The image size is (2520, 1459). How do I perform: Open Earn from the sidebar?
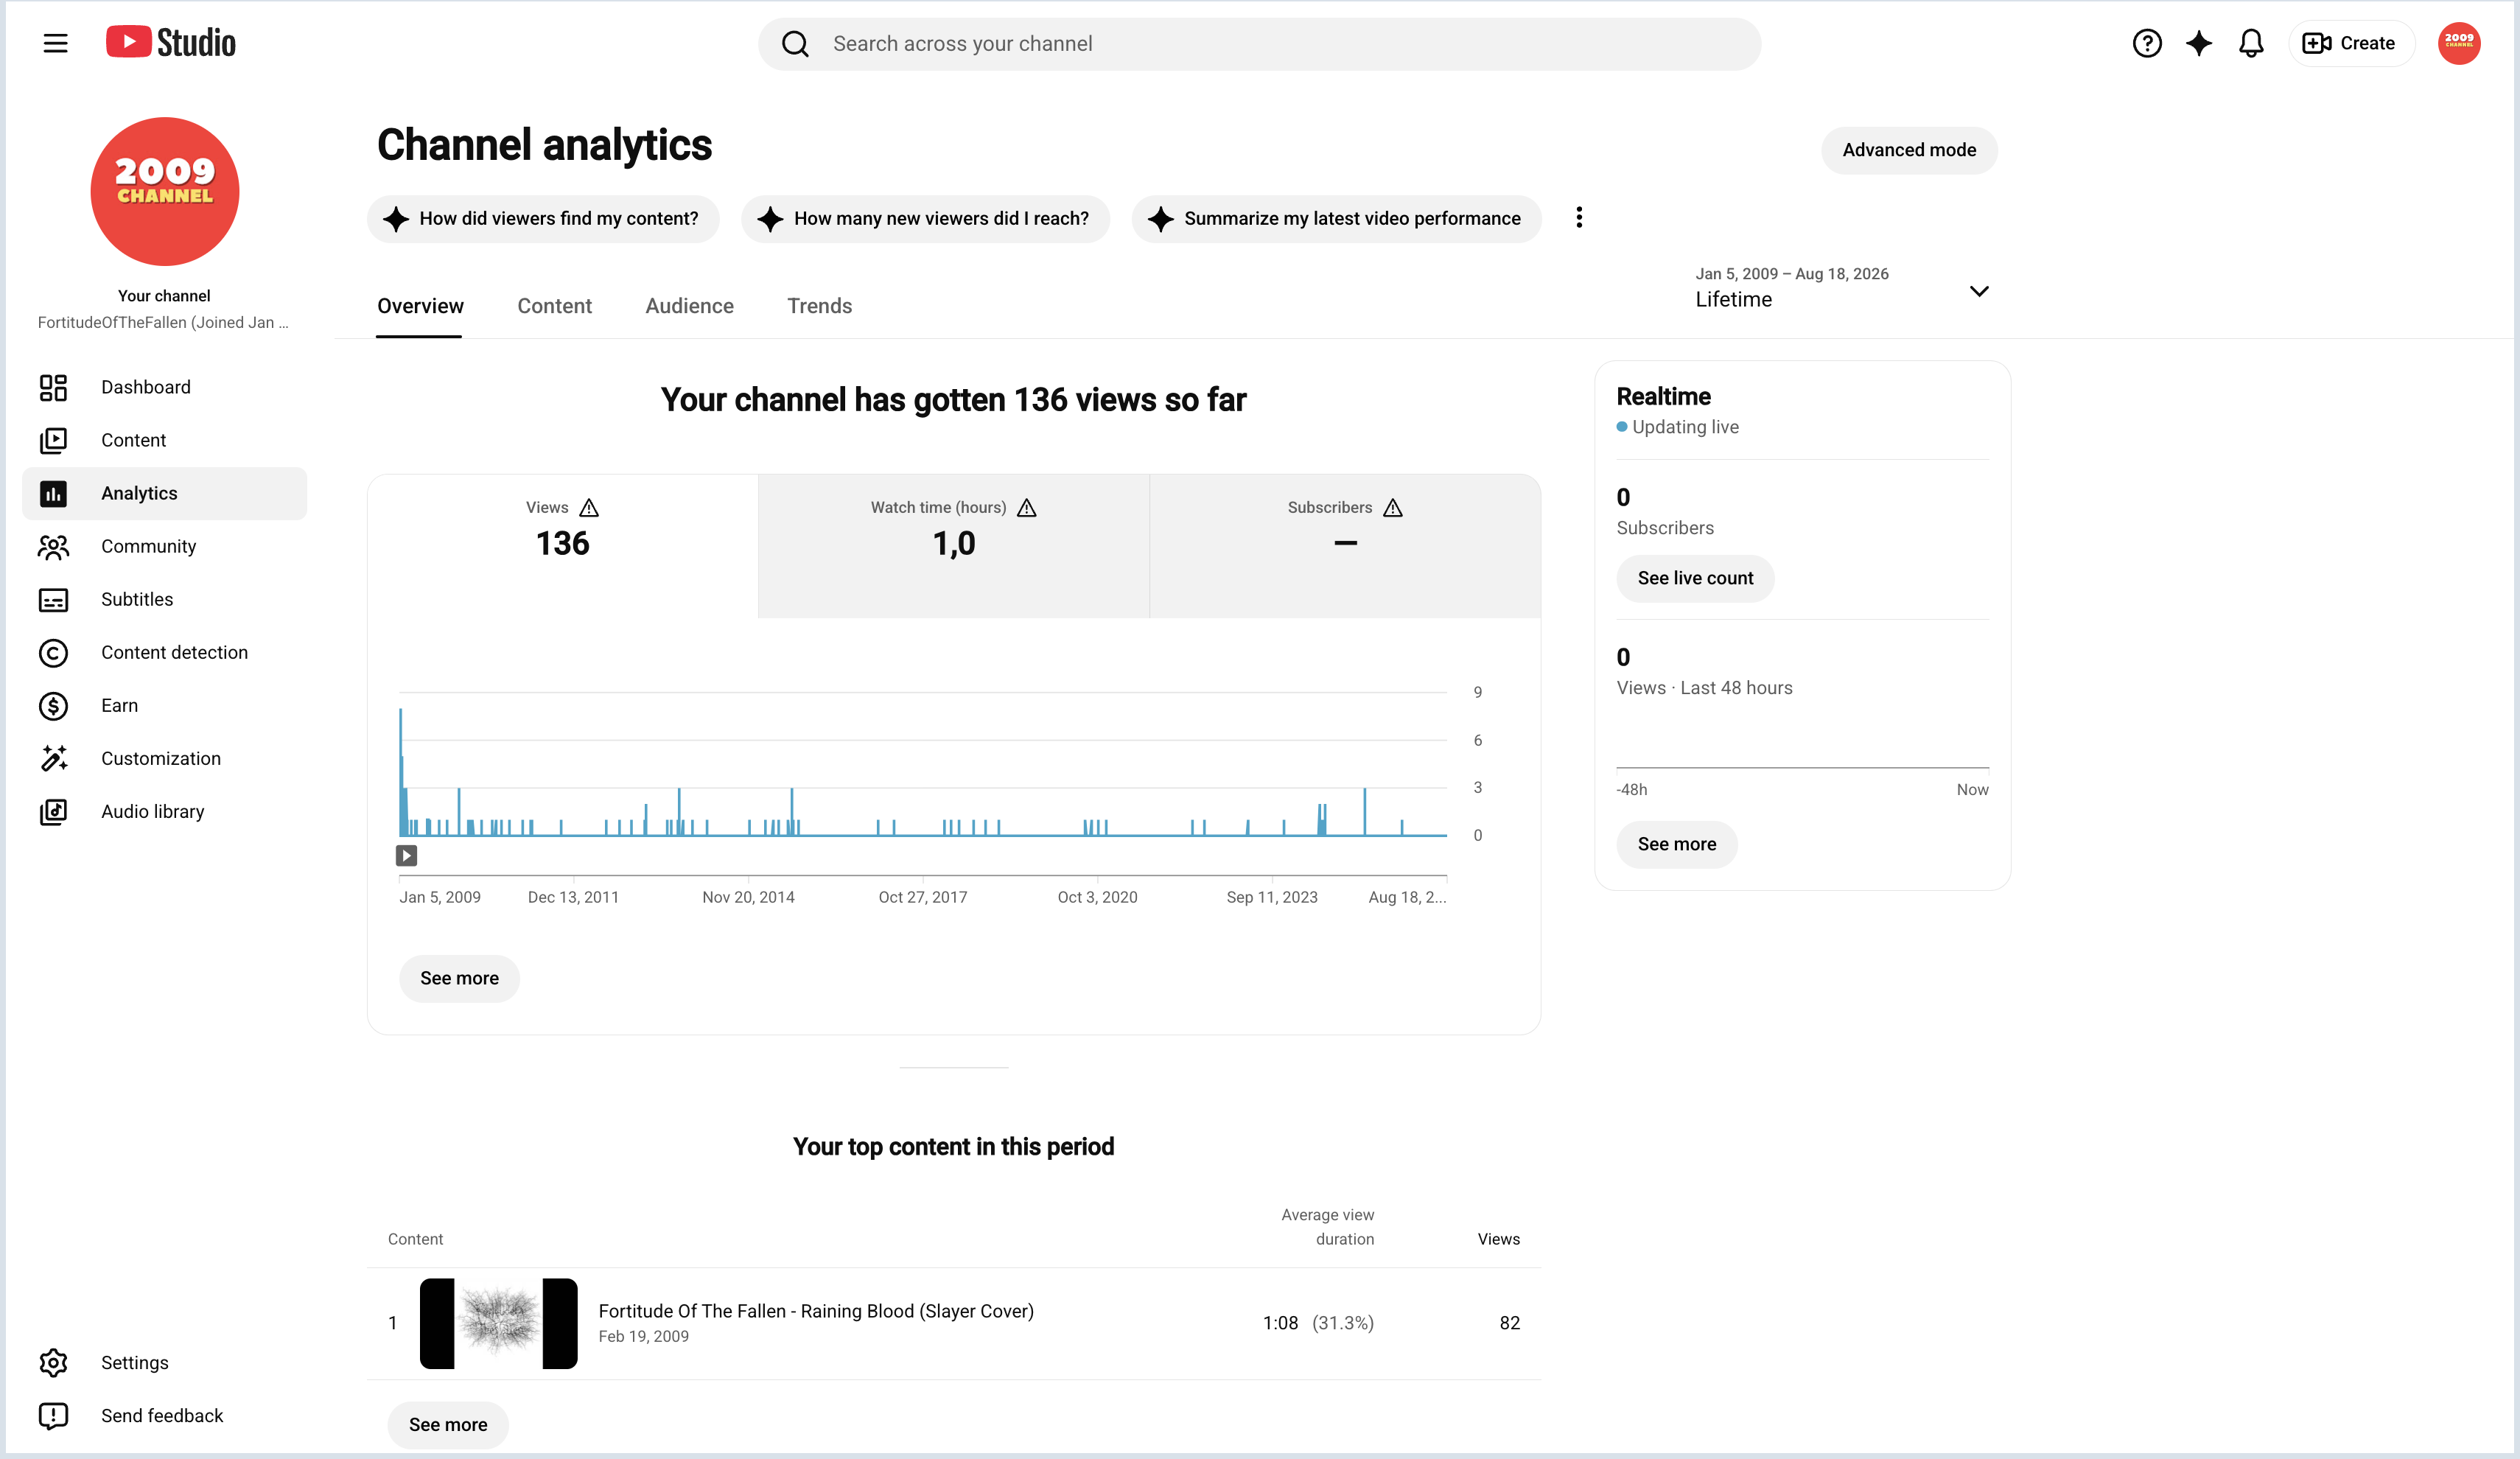(x=165, y=705)
